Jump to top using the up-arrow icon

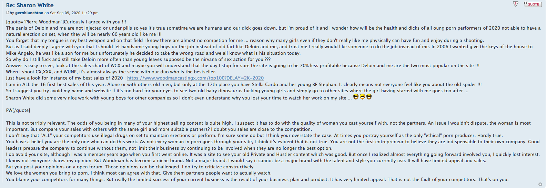[540, 185]
